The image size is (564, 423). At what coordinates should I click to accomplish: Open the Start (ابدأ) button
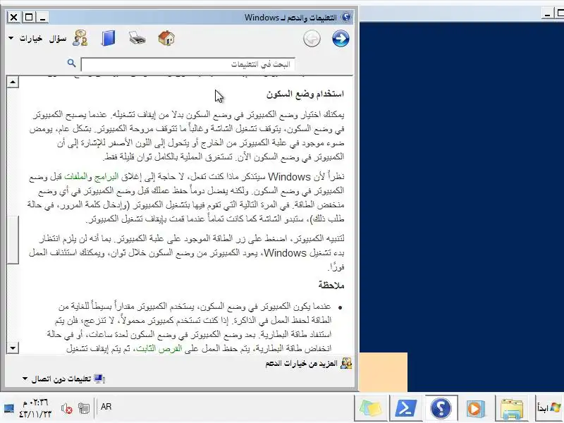pos(549,407)
